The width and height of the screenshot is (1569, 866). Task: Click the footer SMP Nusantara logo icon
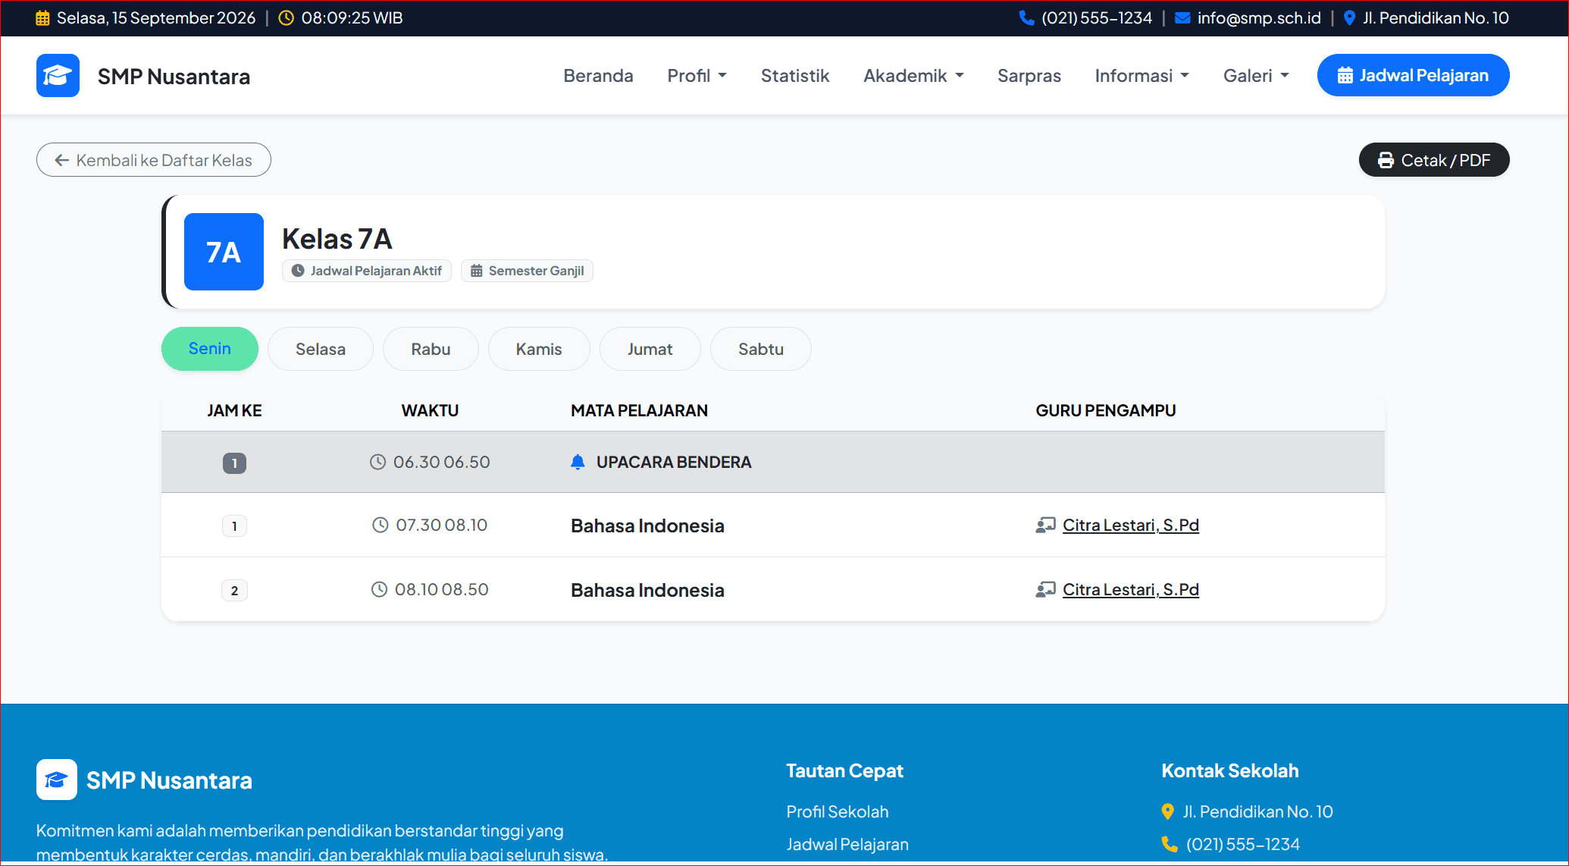(57, 780)
